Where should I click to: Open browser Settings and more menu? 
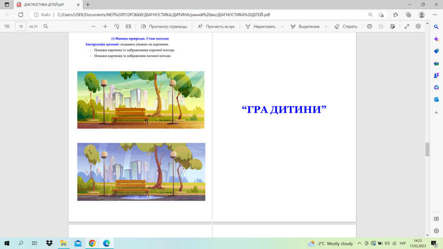coord(435,15)
